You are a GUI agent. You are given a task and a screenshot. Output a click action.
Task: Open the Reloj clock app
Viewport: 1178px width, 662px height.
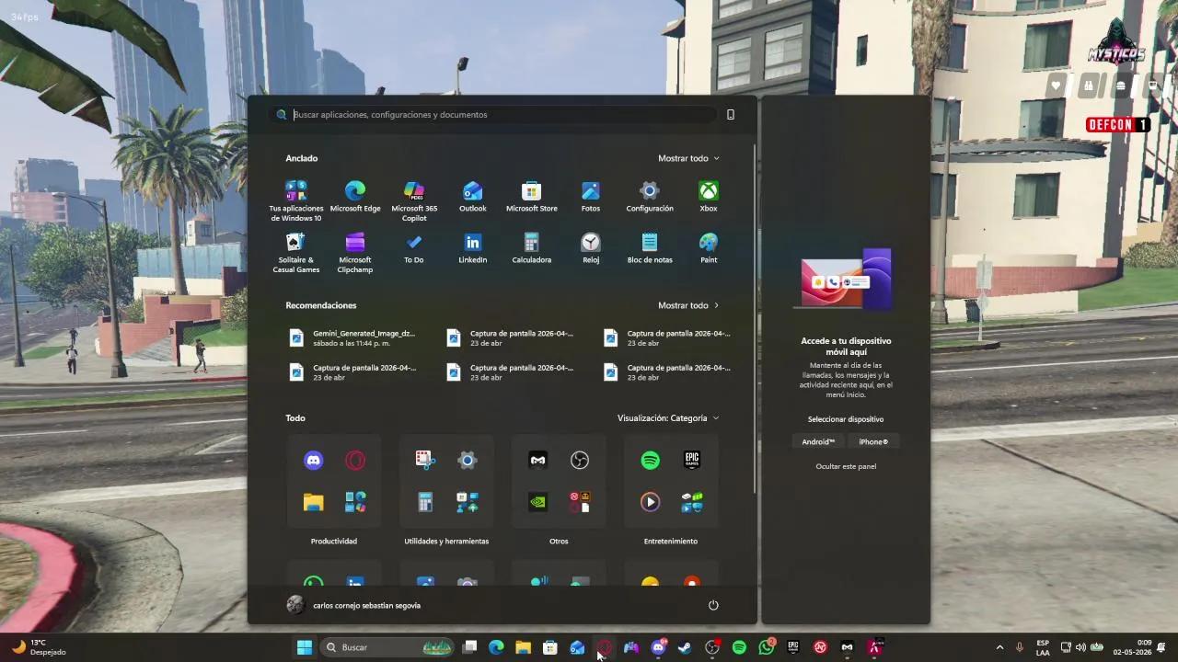coord(591,247)
